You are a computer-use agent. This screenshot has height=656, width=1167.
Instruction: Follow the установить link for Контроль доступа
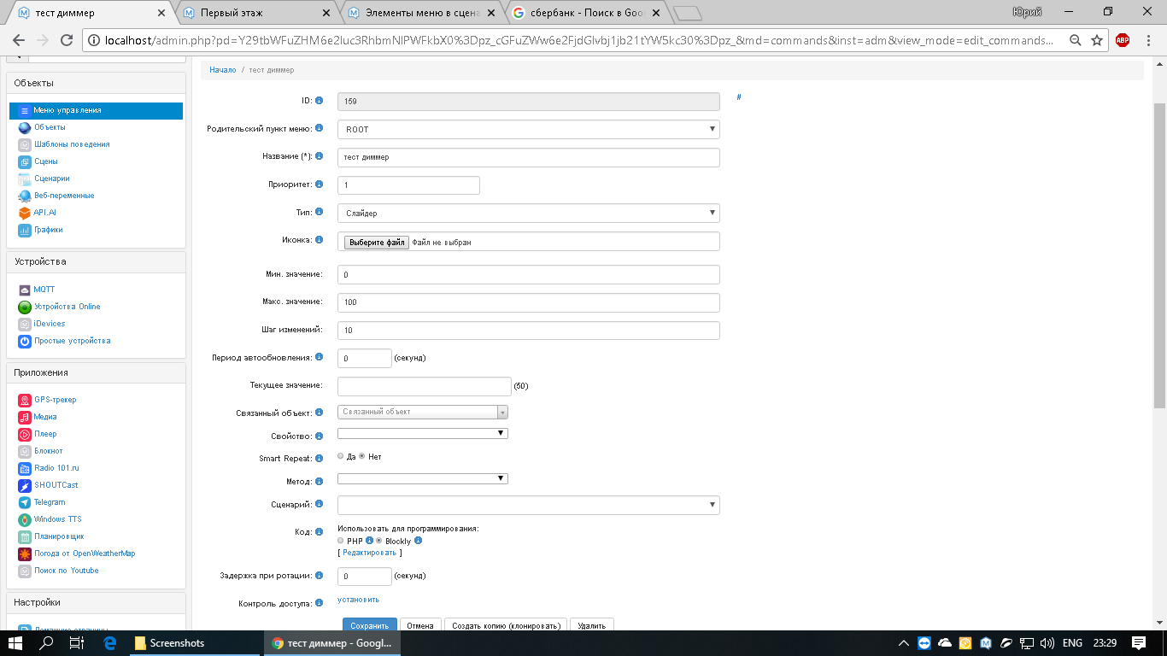(357, 599)
